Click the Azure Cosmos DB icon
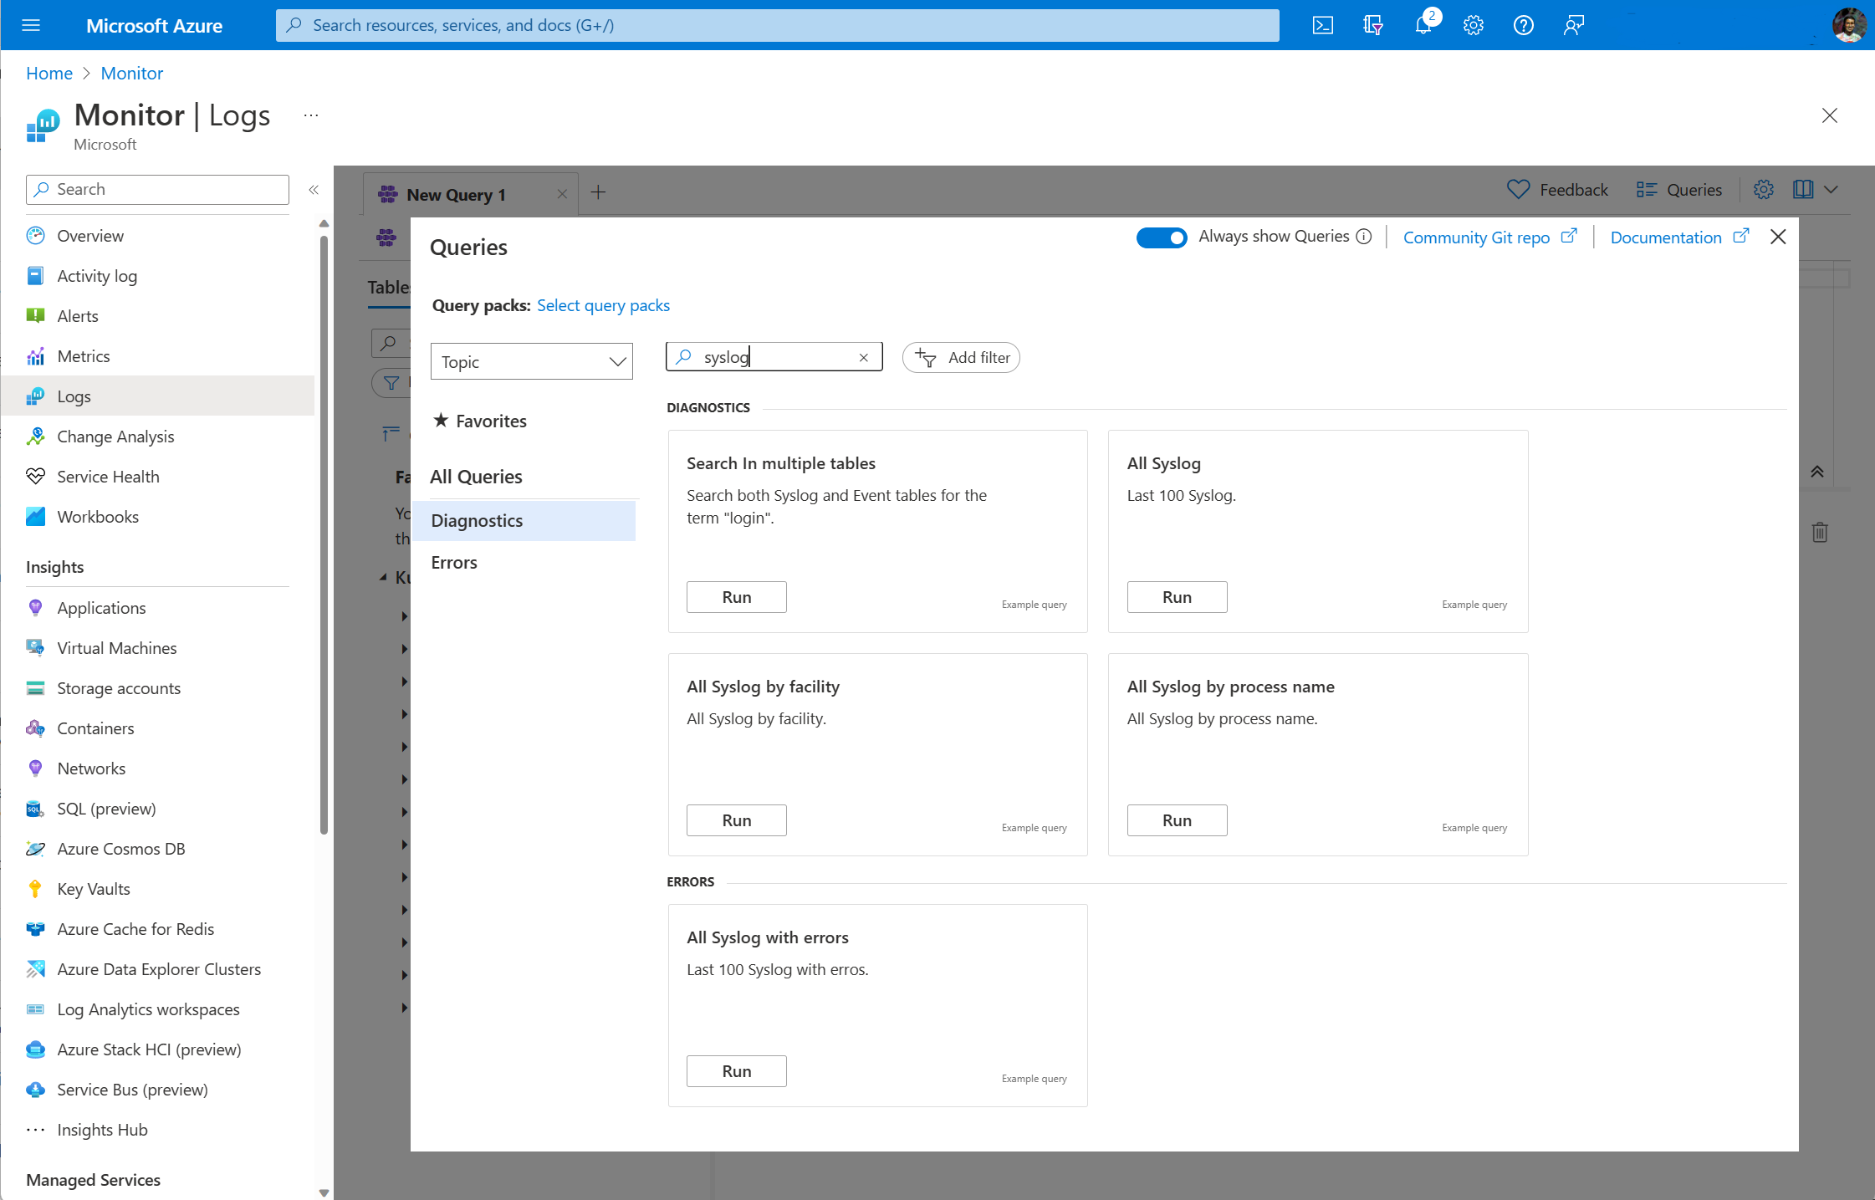Viewport: 1875px width, 1200px height. coord(35,849)
